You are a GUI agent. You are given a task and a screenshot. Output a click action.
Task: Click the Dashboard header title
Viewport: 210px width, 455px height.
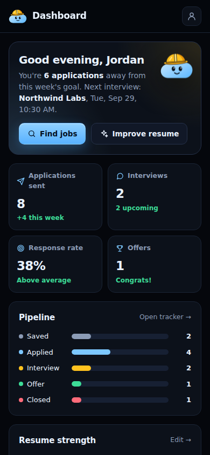(59, 16)
